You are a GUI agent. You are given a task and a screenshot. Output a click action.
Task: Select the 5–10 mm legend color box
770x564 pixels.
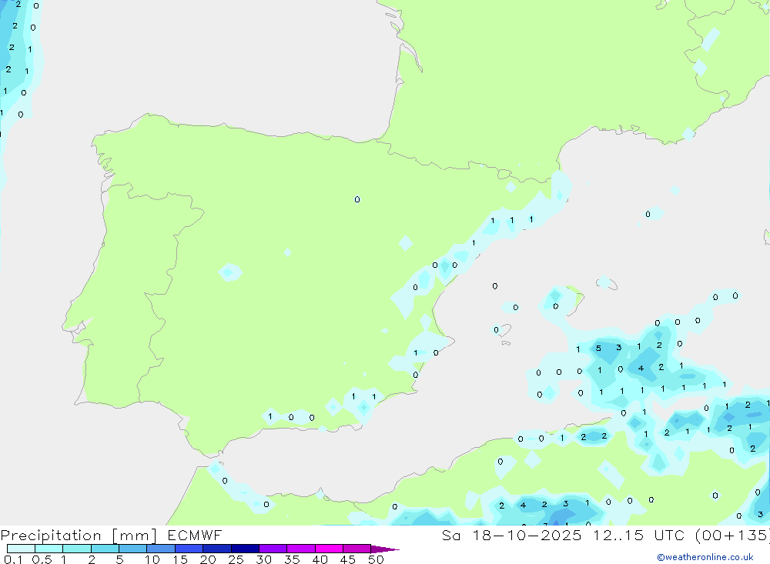coord(133,549)
